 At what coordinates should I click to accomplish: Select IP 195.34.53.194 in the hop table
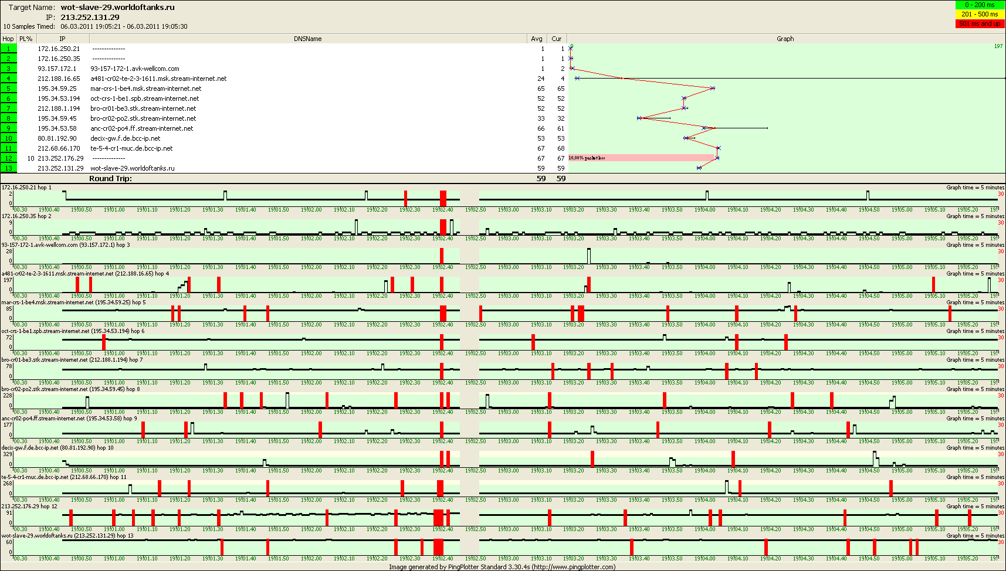tap(59, 98)
